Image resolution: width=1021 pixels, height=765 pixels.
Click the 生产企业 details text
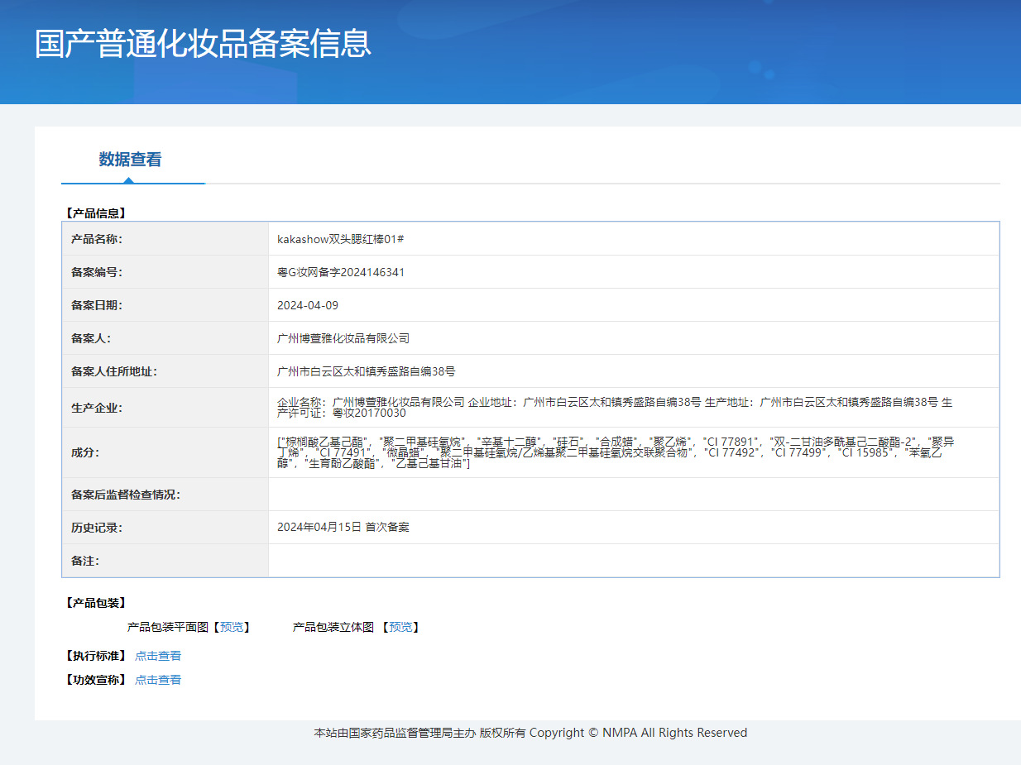615,407
